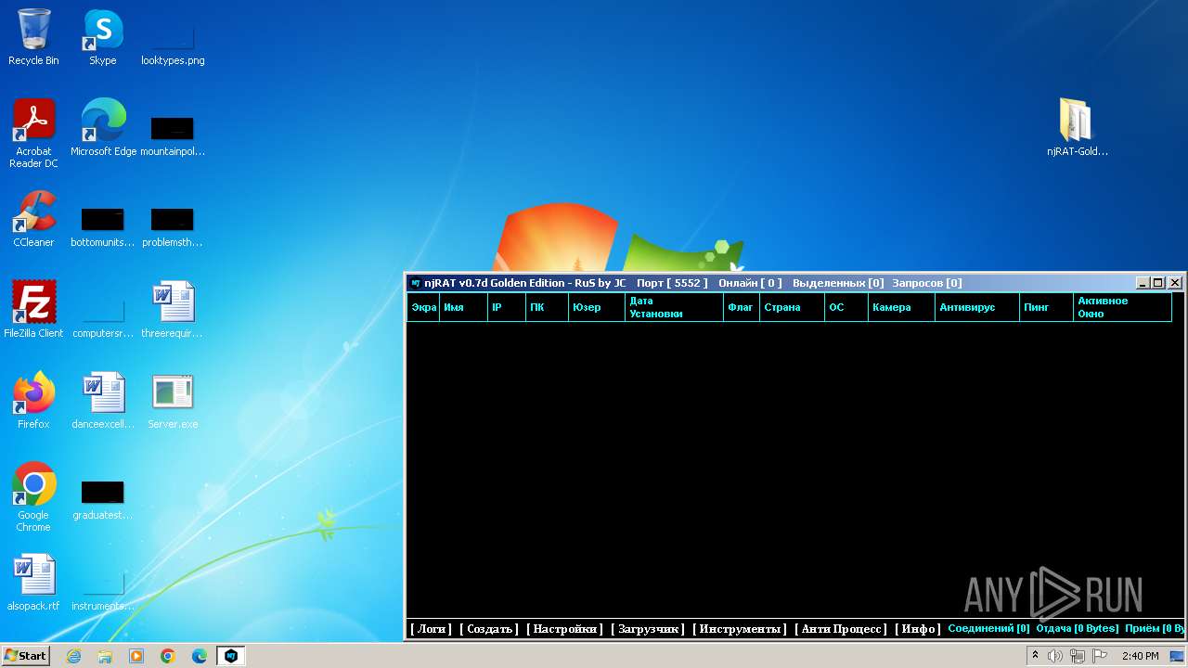Sort by the Страна column header
This screenshot has height=668, width=1188.
point(792,307)
